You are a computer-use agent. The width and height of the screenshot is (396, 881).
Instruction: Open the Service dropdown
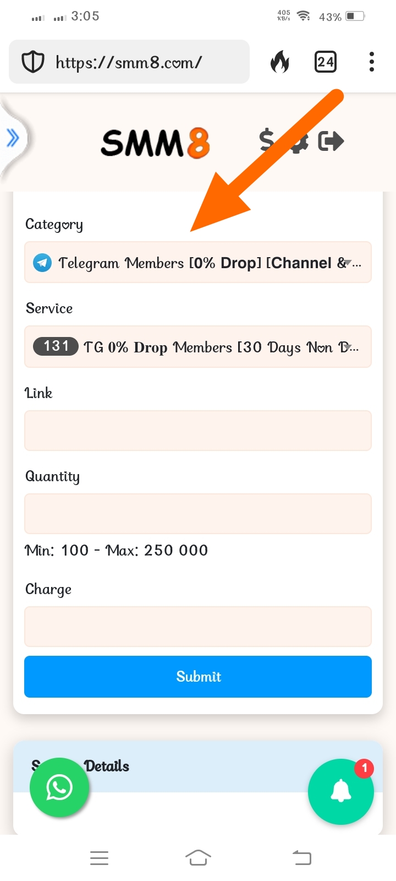coord(198,347)
